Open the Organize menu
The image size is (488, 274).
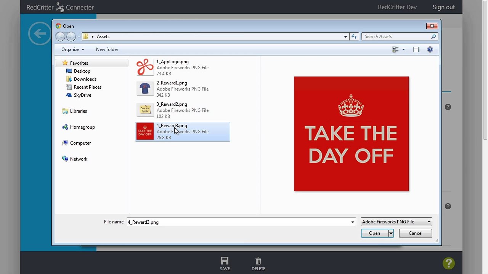tap(73, 49)
